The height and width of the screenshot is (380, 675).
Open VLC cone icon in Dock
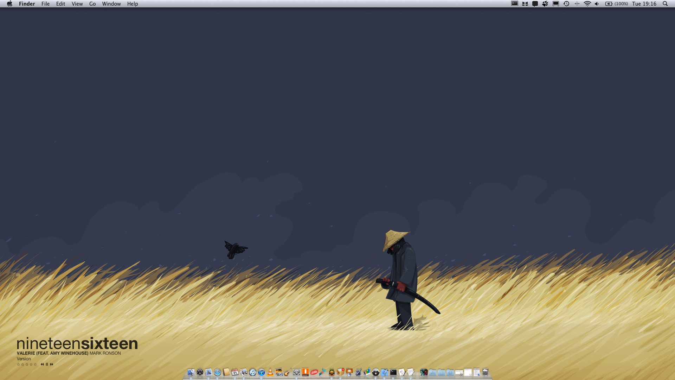point(270,372)
